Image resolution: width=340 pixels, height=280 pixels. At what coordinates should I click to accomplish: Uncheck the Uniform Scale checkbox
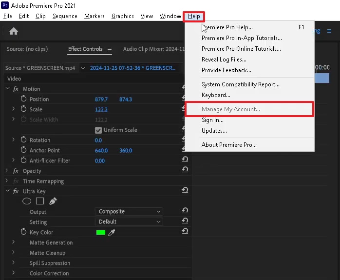tap(98, 130)
